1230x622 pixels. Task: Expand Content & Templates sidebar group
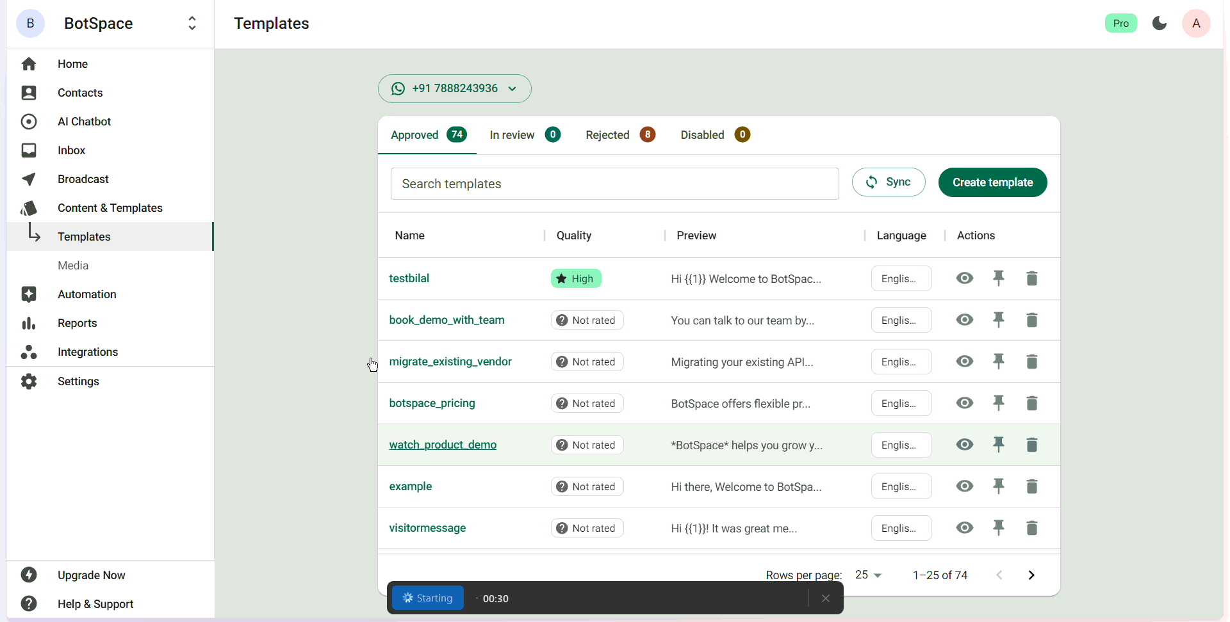110,208
